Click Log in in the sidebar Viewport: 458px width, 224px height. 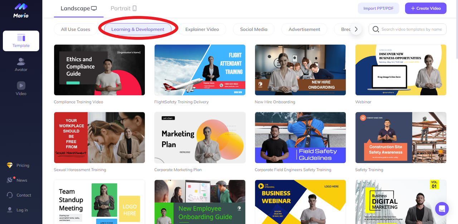point(18,210)
